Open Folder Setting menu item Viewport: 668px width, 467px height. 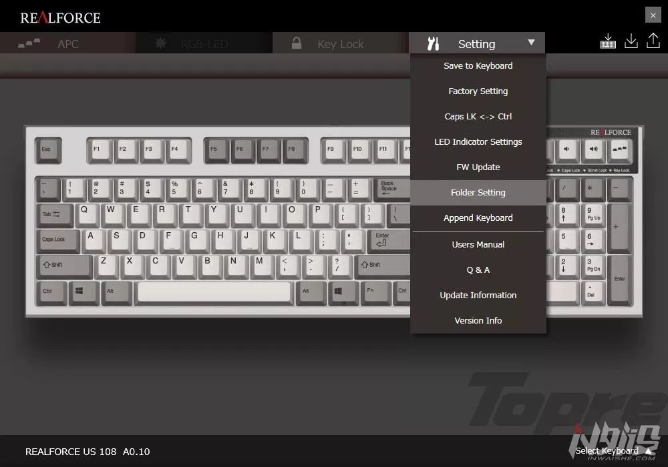478,193
